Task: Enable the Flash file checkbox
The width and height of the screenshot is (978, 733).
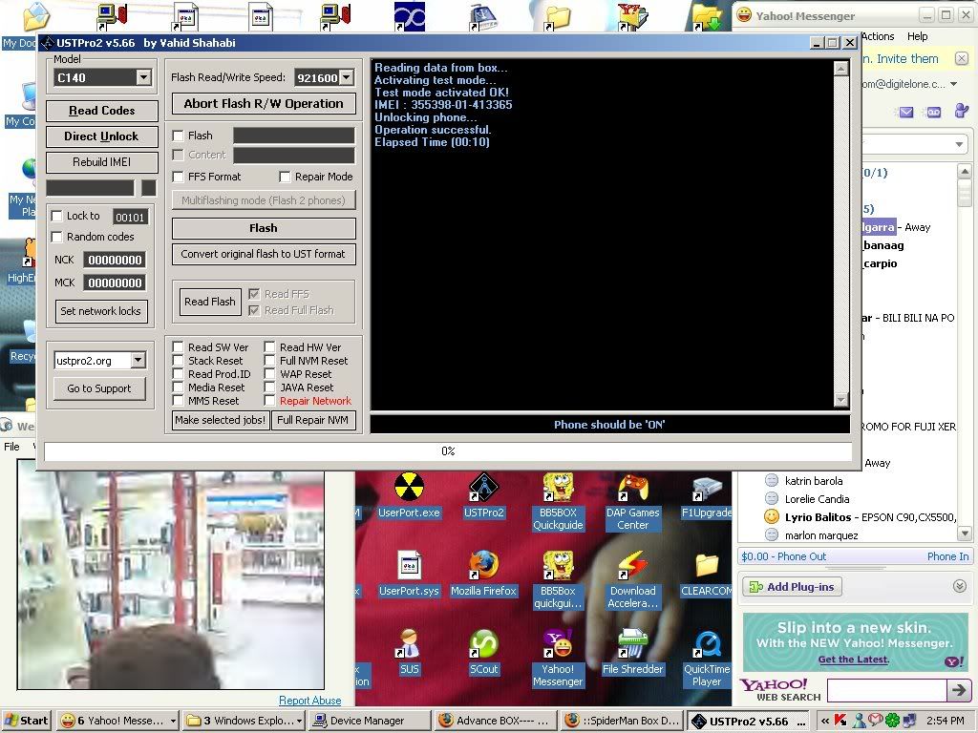Action: point(179,136)
